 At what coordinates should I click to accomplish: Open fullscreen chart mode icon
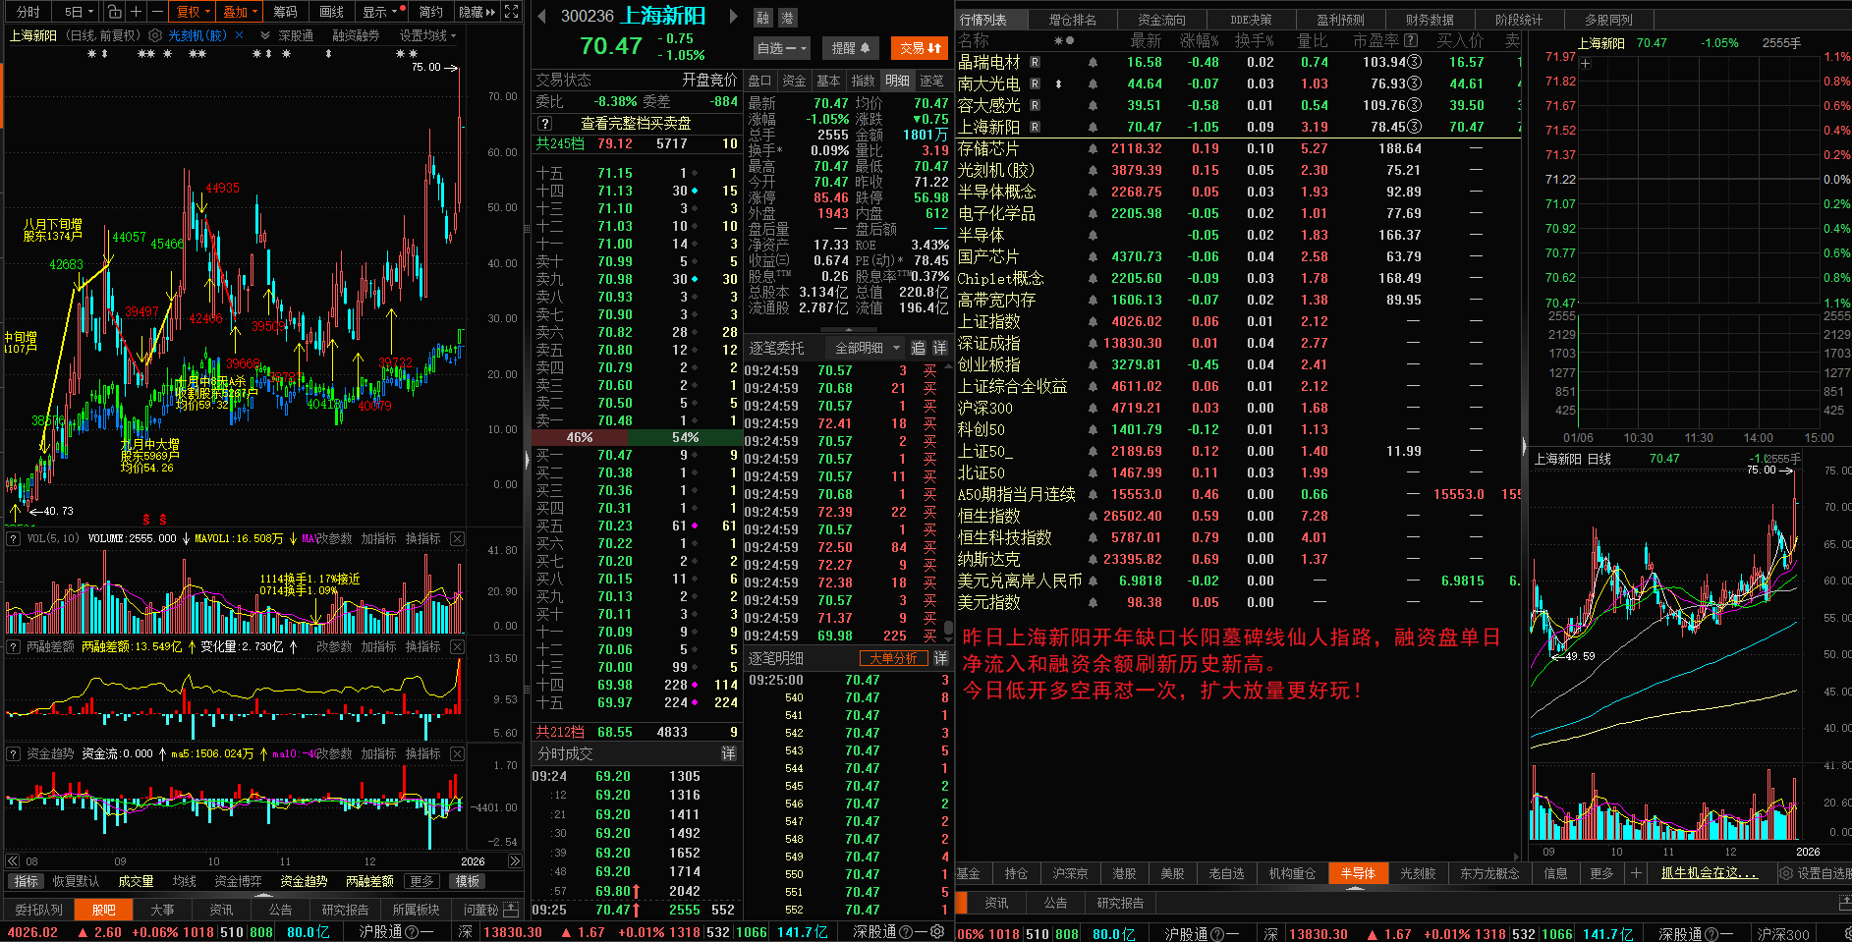[512, 12]
